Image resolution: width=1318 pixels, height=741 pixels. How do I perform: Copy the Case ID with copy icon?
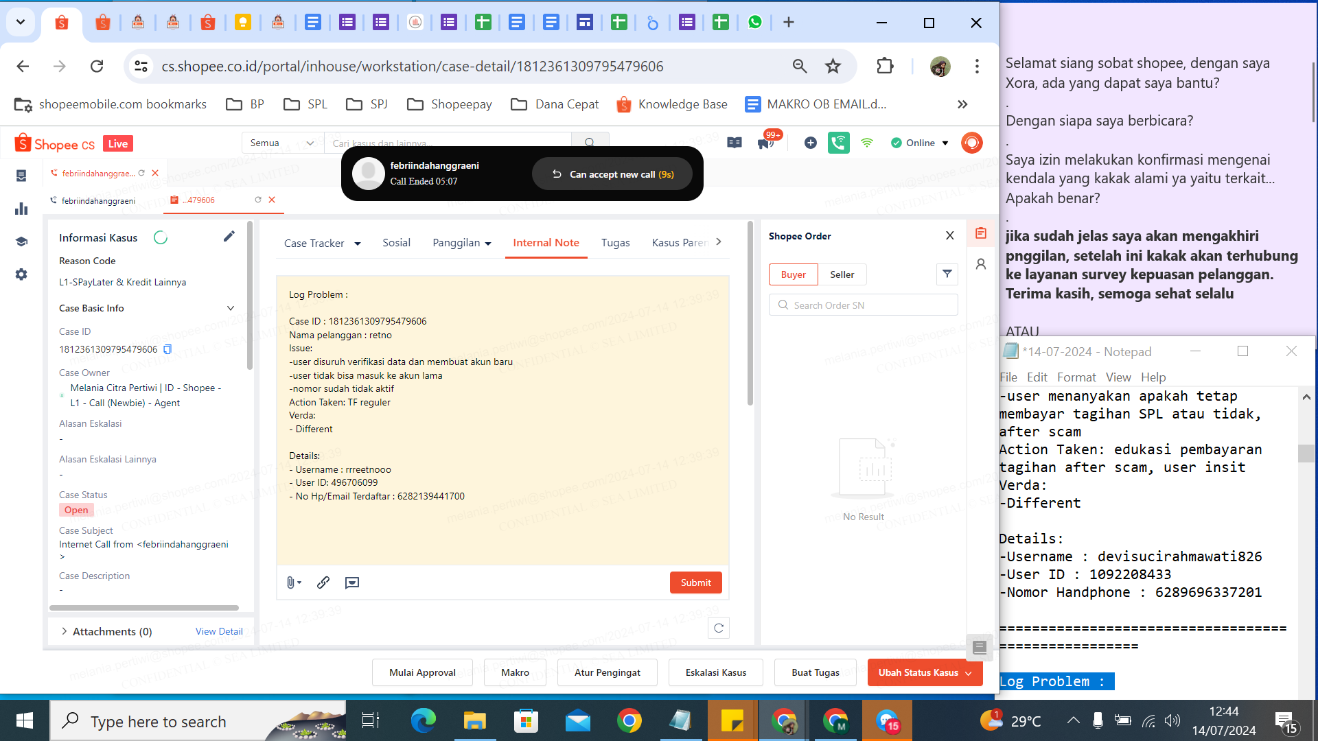(x=167, y=349)
